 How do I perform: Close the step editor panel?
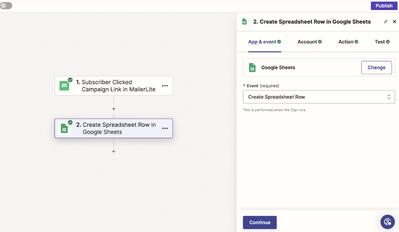point(395,22)
